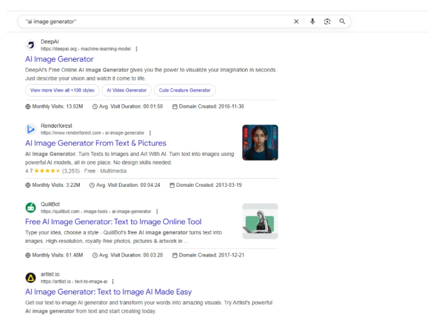Click the QuillBot green favicon

31,208
